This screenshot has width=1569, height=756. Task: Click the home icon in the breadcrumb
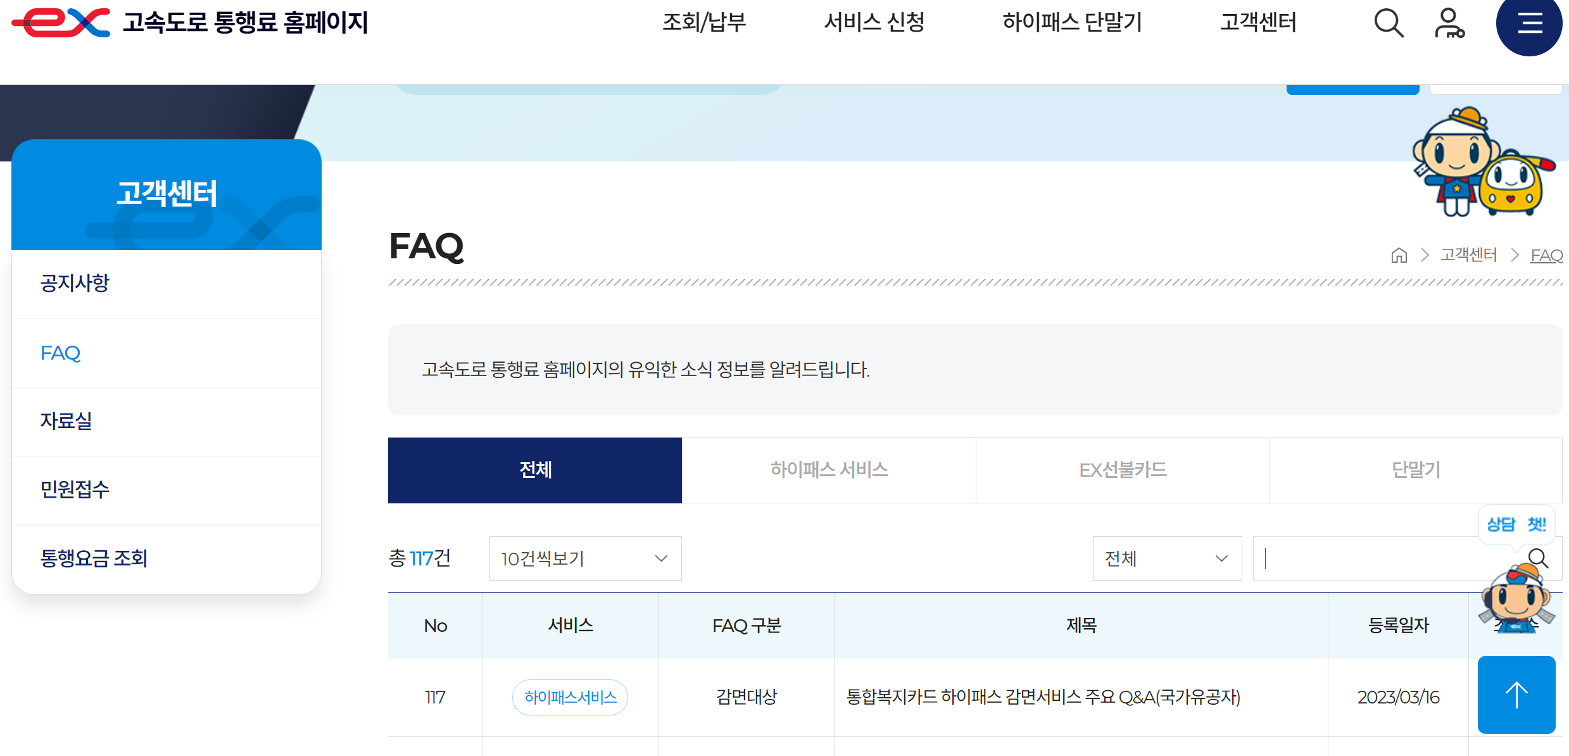pos(1399,255)
